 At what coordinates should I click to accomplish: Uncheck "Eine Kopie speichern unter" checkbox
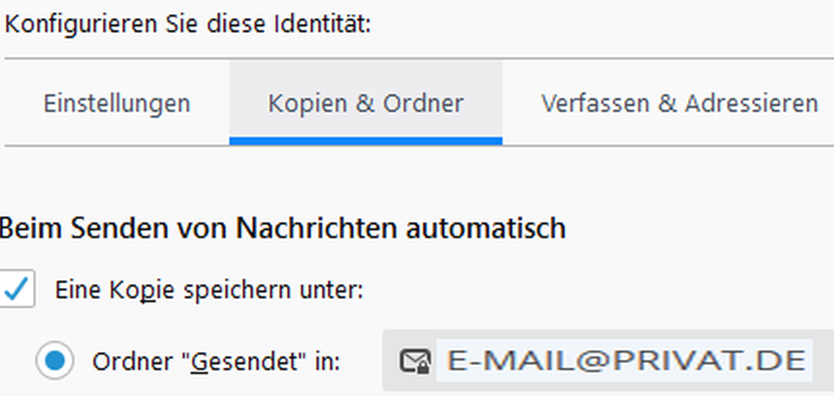click(x=17, y=289)
